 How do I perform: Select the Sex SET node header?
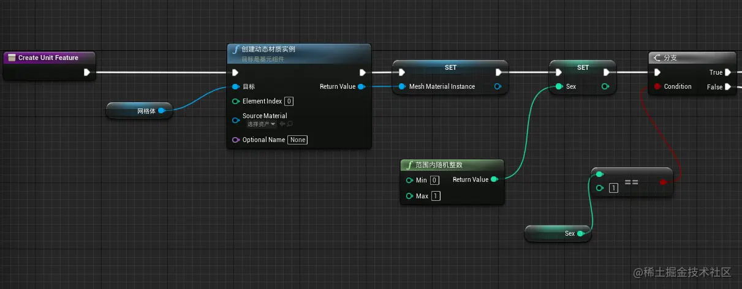click(x=583, y=67)
